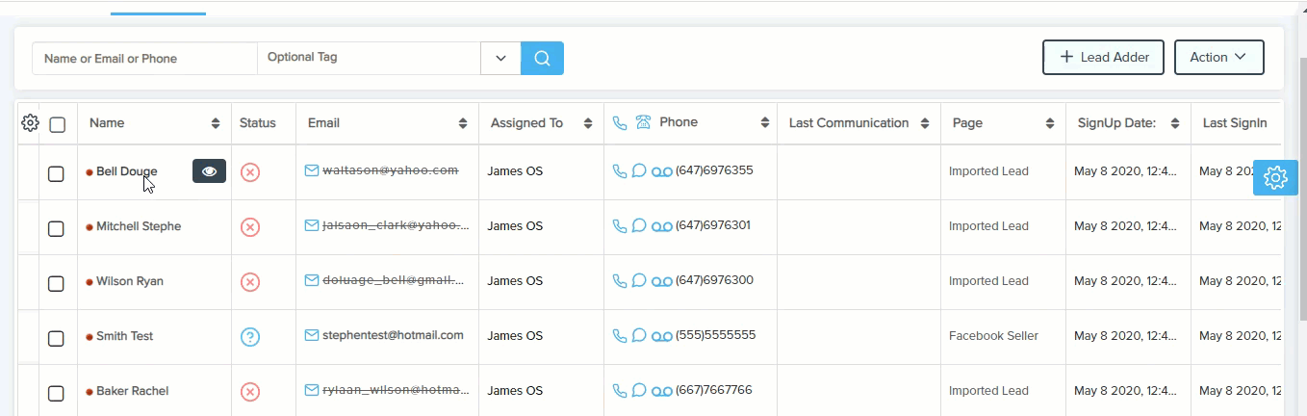The width and height of the screenshot is (1307, 416).
Task: Sort the table by Name column
Action: tap(216, 123)
